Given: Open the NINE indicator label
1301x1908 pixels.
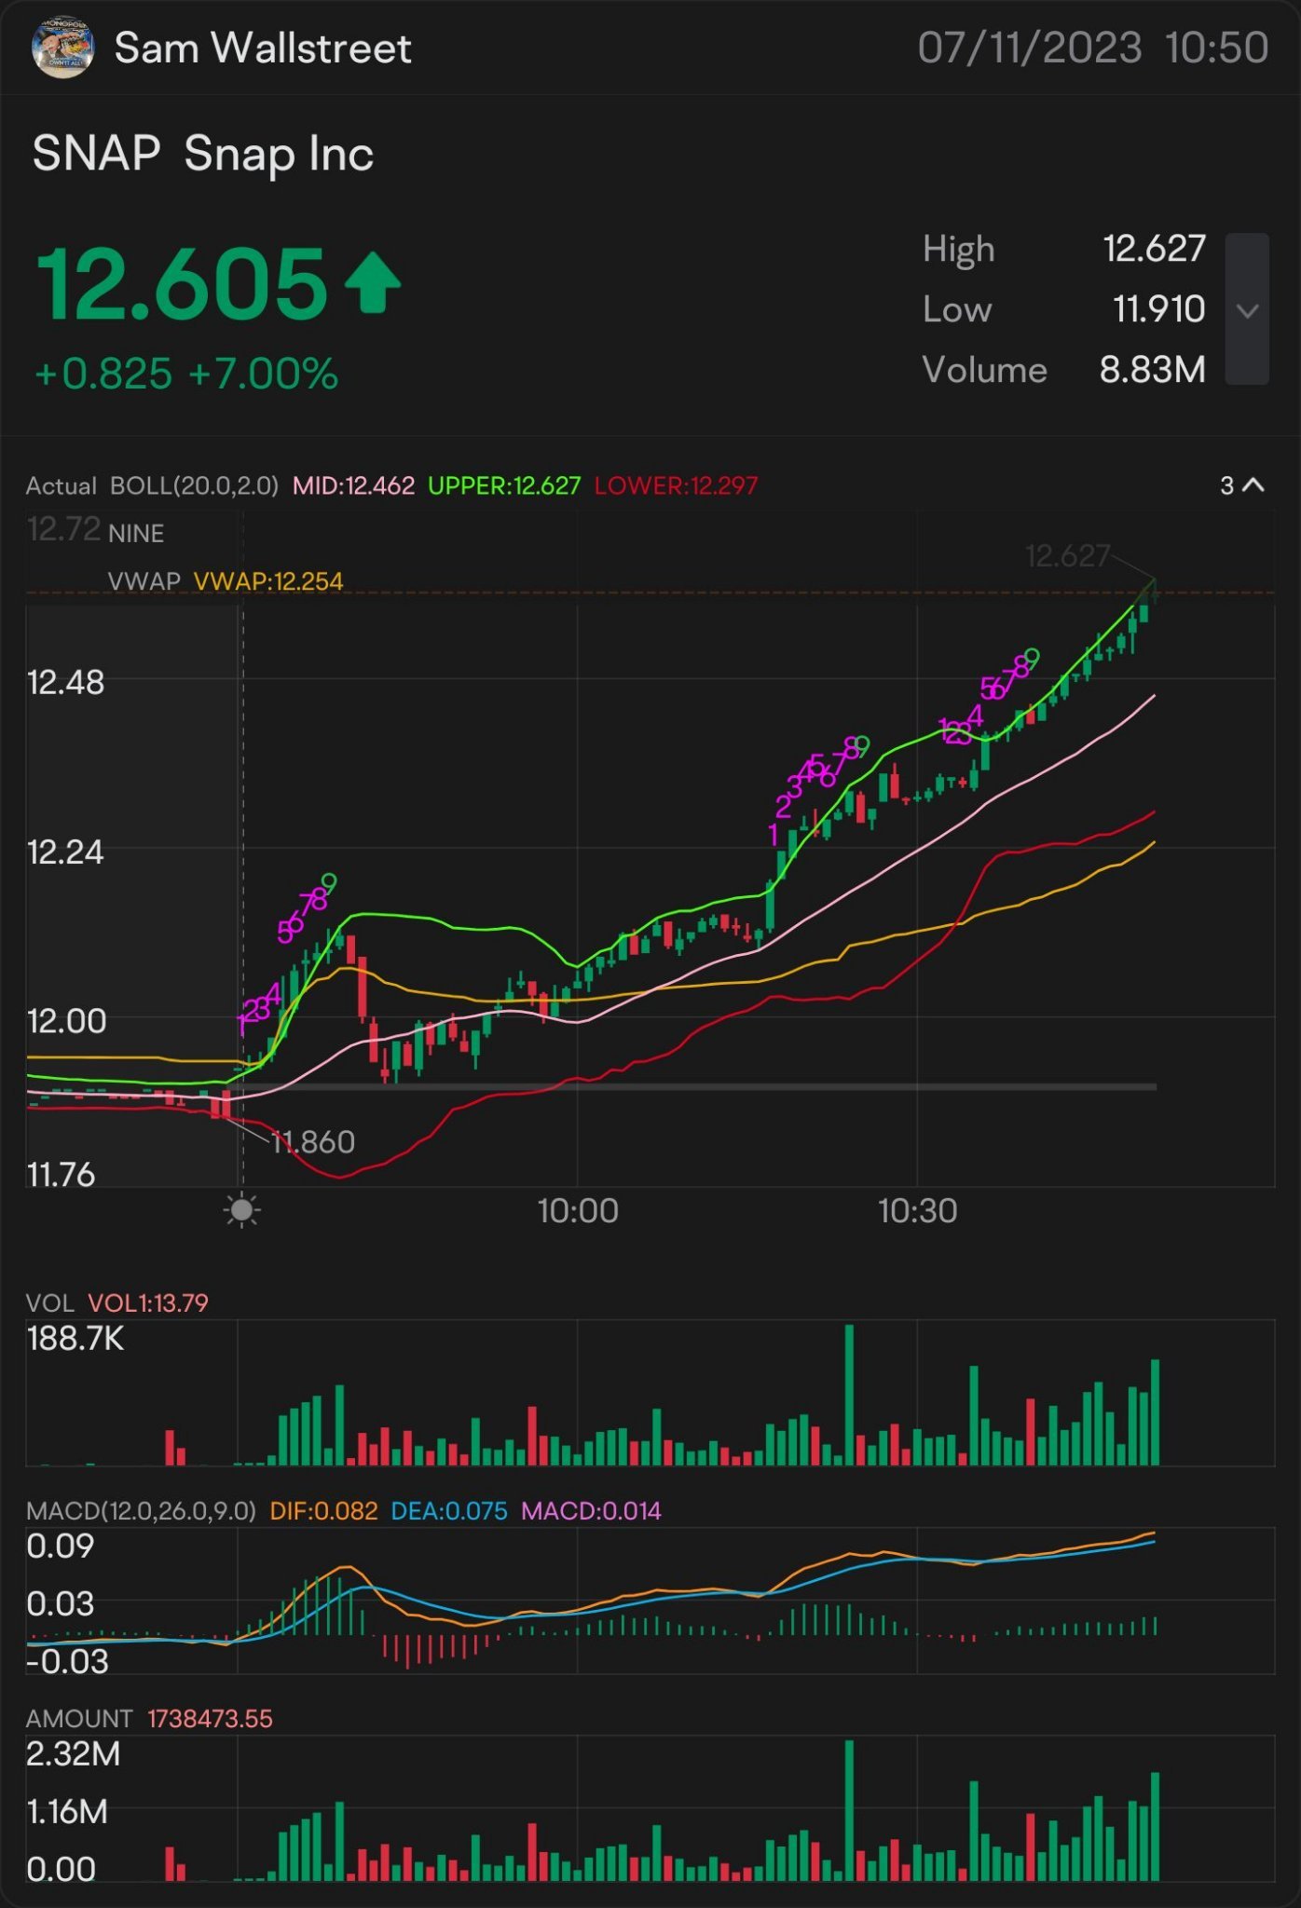Looking at the screenshot, I should coord(136,534).
